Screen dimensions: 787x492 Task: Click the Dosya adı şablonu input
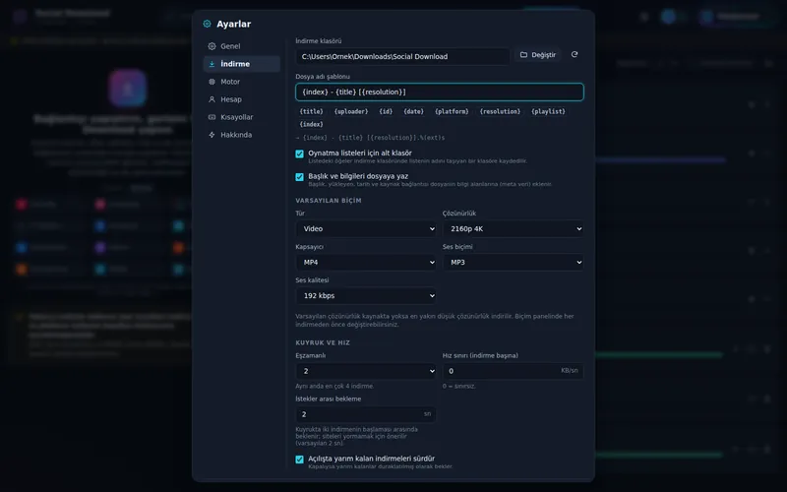point(439,92)
